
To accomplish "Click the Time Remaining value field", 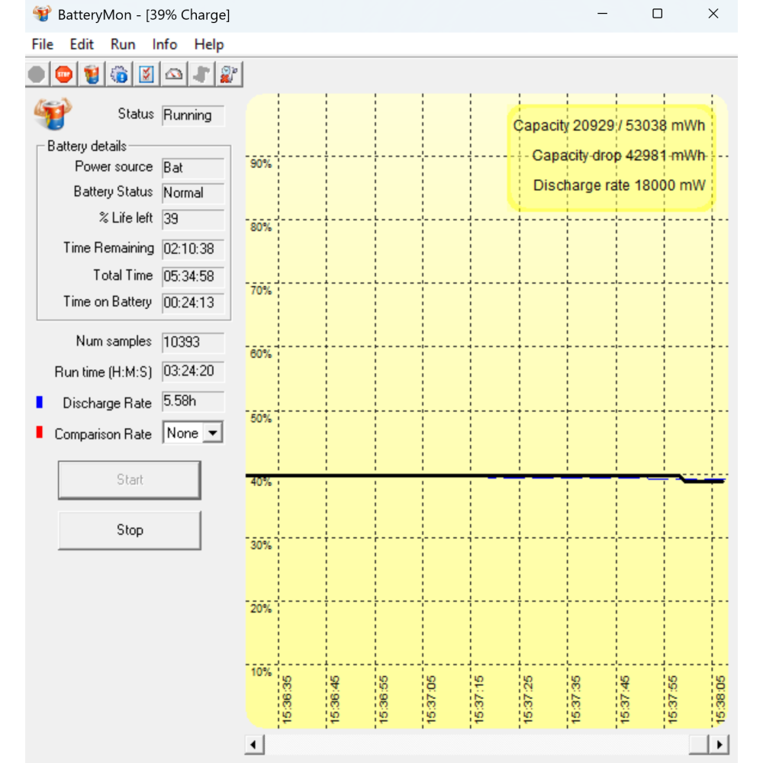I will coord(193,249).
